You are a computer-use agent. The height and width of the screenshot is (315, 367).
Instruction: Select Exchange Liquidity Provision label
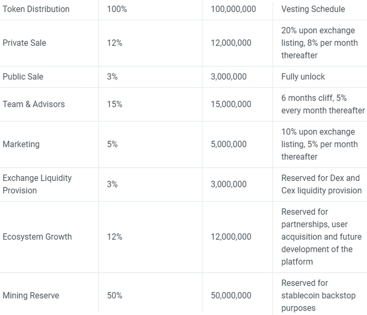37,184
